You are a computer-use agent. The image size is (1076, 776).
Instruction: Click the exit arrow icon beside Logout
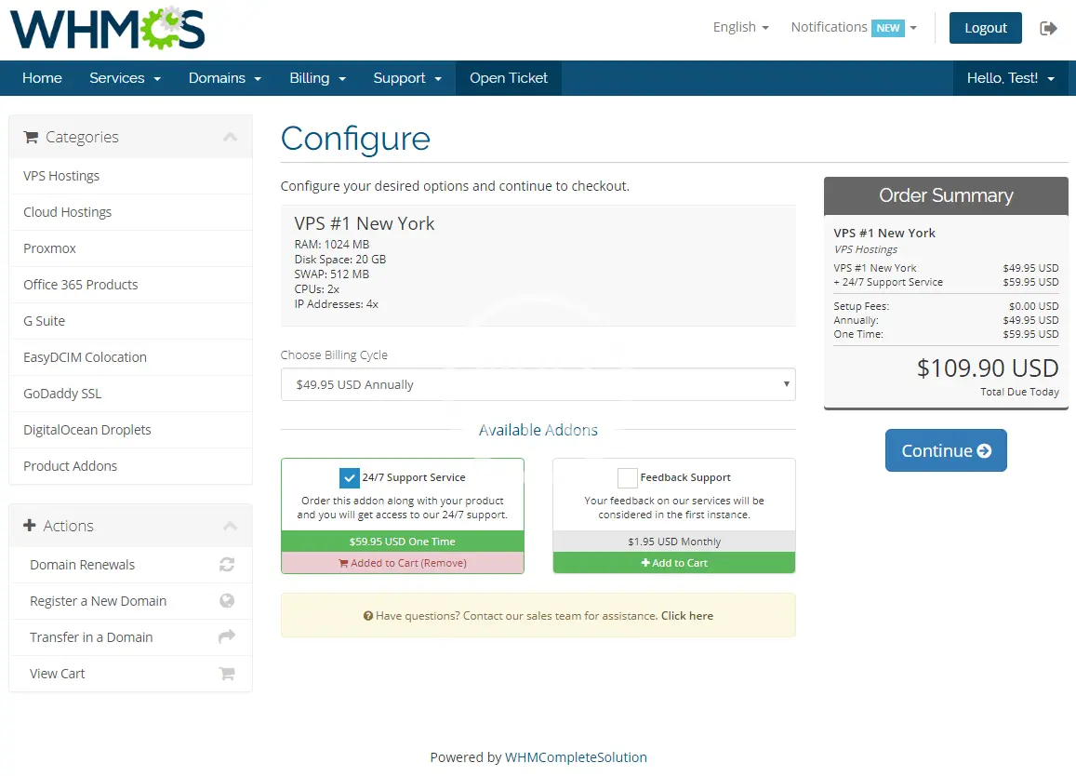[x=1049, y=28]
